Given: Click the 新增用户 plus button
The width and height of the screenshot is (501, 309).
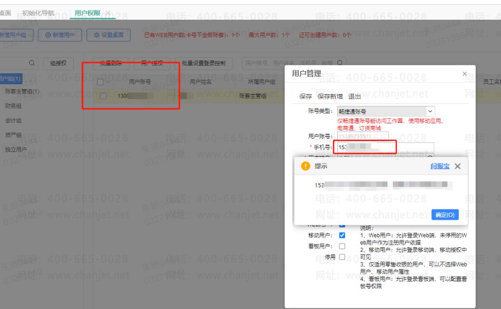Looking at the screenshot, I should point(60,35).
